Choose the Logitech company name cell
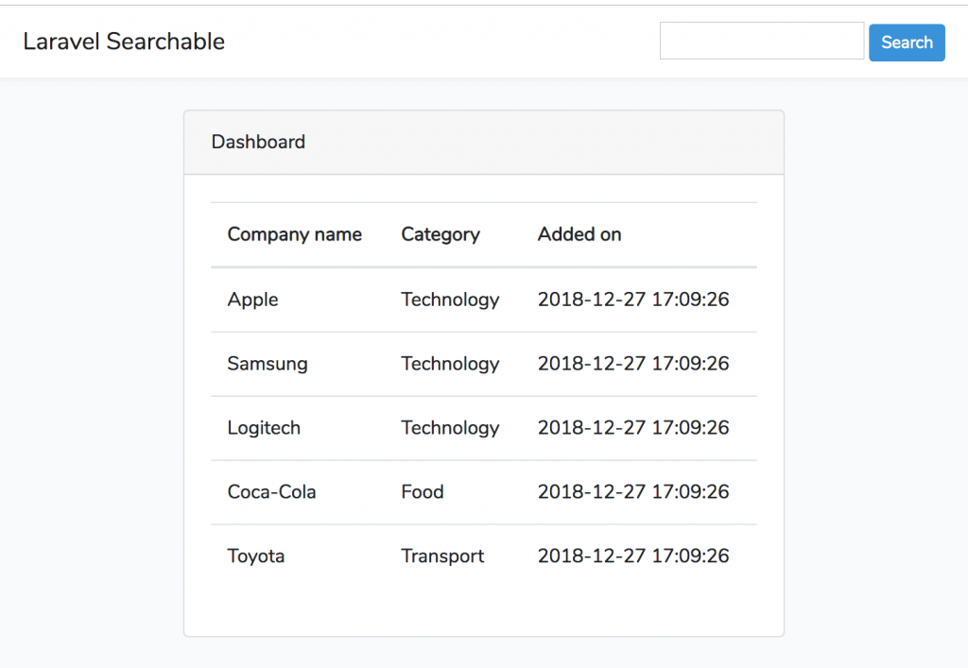 tap(264, 428)
